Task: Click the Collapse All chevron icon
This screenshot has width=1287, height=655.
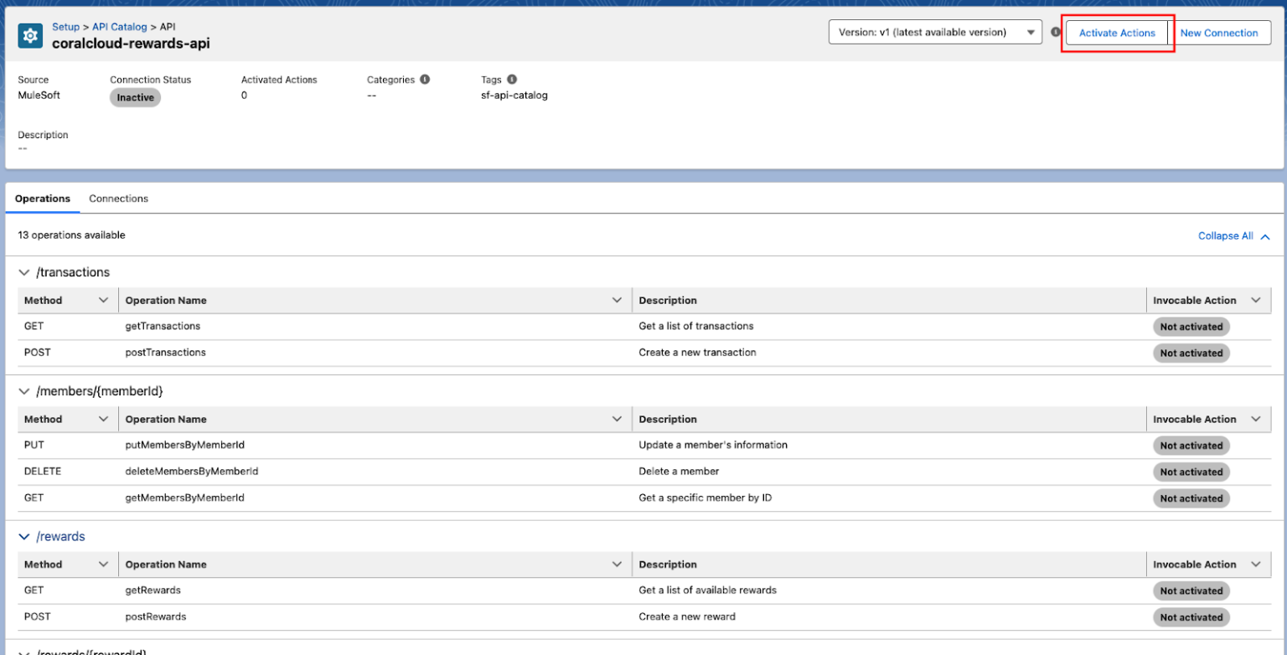Action: (1265, 235)
